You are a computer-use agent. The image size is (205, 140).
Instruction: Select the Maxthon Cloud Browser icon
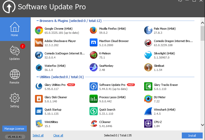pyautogui.click(x=93, y=43)
